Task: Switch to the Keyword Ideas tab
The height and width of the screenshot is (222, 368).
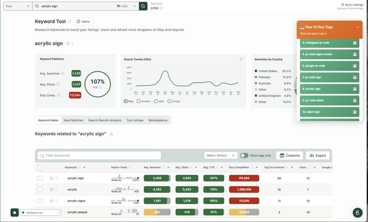Action: click(48, 120)
